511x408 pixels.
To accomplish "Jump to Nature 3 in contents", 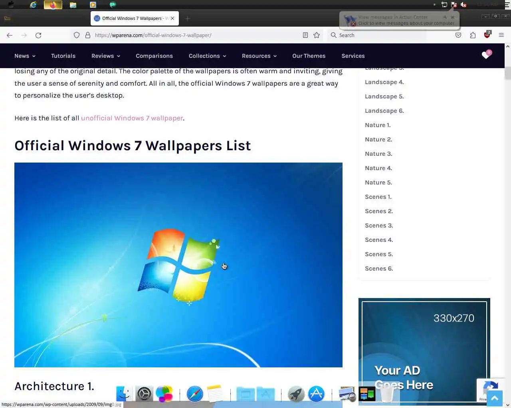I will (378, 154).
